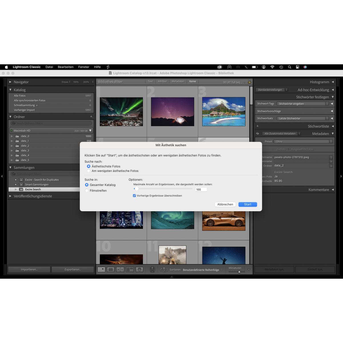Click the search icon in the Ordner filter
343x343 pixels.
click(14, 123)
